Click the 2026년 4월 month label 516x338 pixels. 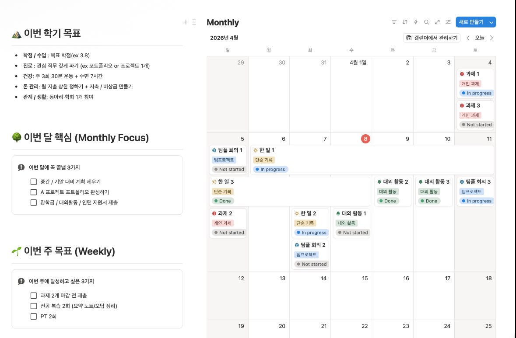click(x=224, y=38)
